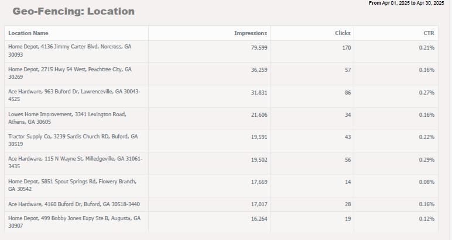Select the Home Depot Norcross location row
Viewport: 452px width, 240px height.
[70, 51]
